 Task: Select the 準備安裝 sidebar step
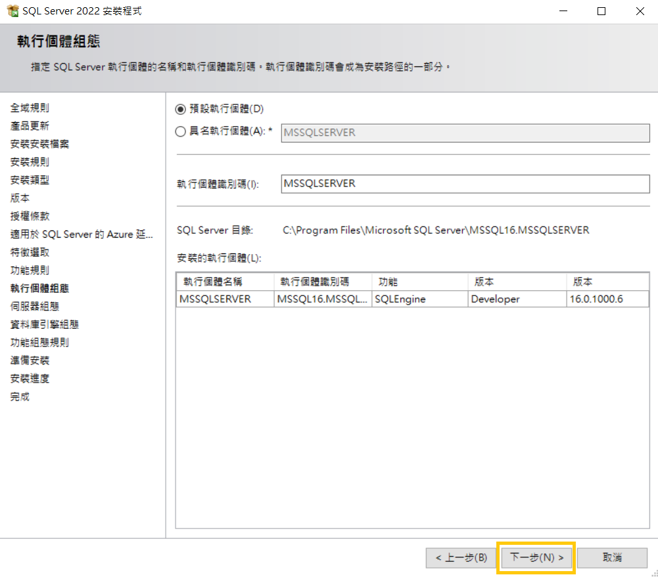pos(30,360)
